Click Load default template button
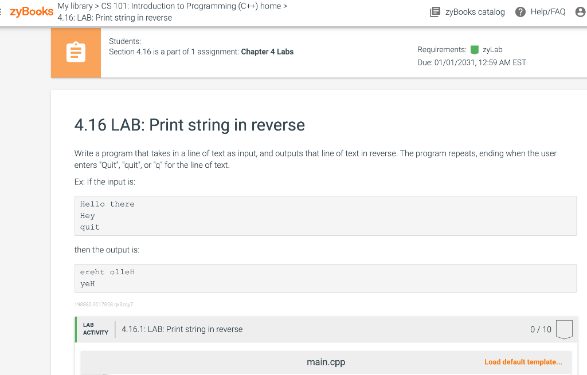 tap(523, 362)
